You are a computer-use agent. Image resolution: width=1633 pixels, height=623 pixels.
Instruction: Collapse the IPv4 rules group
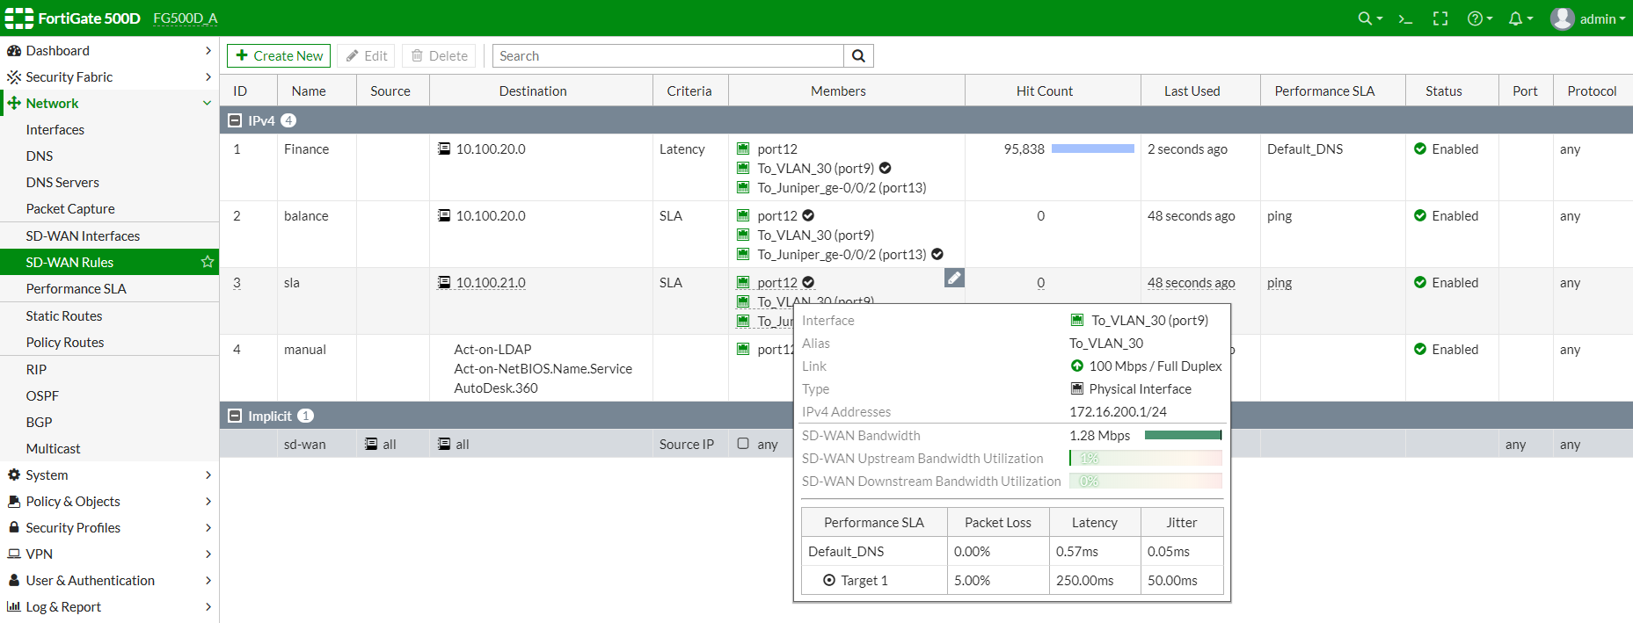pyautogui.click(x=235, y=120)
